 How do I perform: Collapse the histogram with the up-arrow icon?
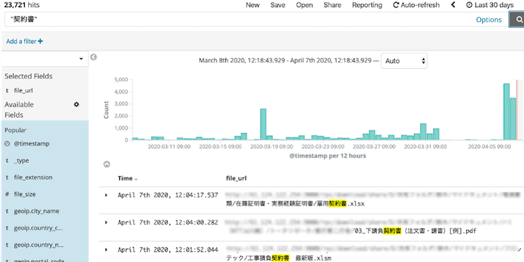pos(107,164)
